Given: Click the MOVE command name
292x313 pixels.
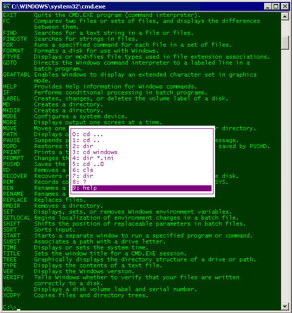Looking at the screenshot, I should coord(10,129).
